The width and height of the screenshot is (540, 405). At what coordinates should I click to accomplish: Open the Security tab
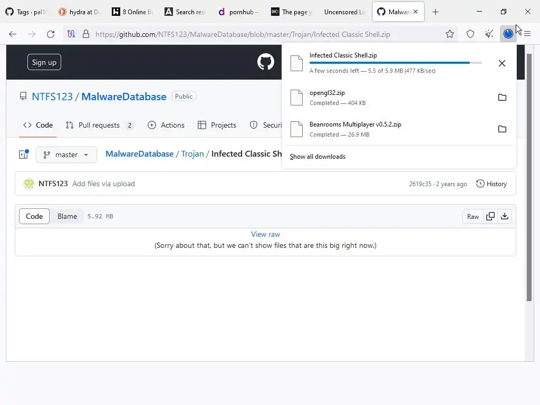(x=266, y=126)
